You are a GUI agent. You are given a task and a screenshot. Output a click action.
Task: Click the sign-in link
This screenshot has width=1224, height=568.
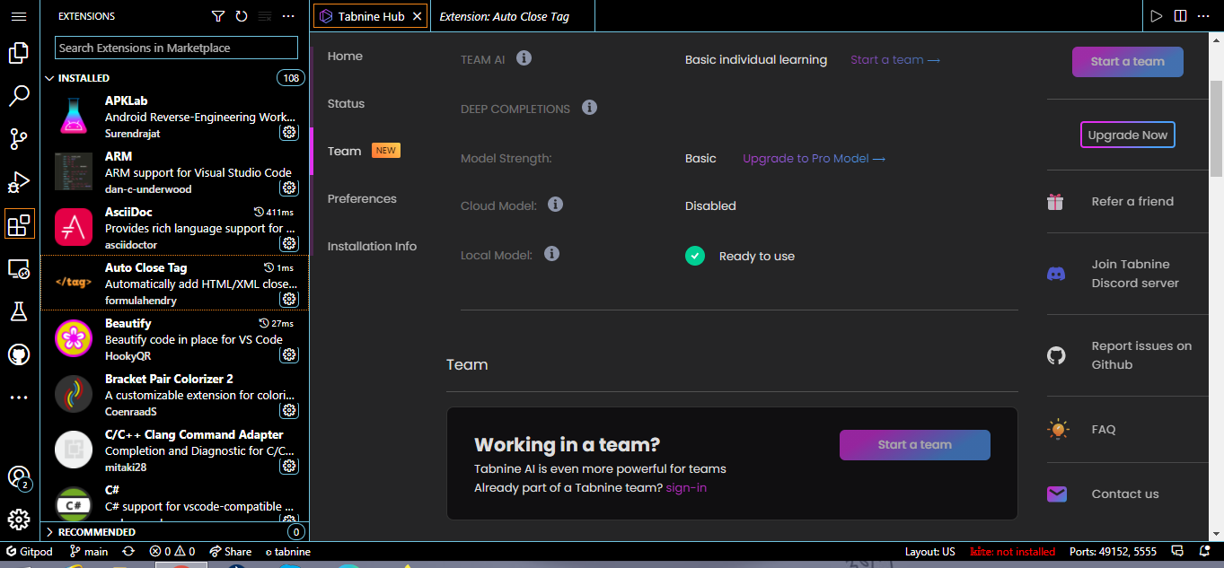(686, 487)
